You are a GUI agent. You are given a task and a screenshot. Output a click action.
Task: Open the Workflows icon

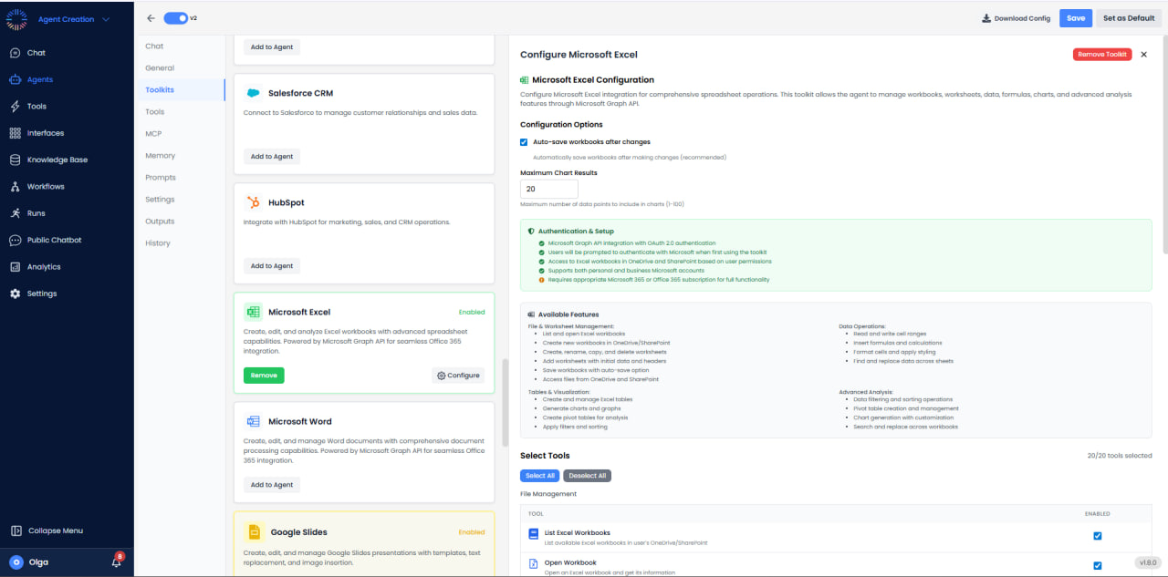(16, 187)
